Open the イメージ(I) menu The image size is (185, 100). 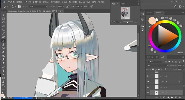coord(27,2)
